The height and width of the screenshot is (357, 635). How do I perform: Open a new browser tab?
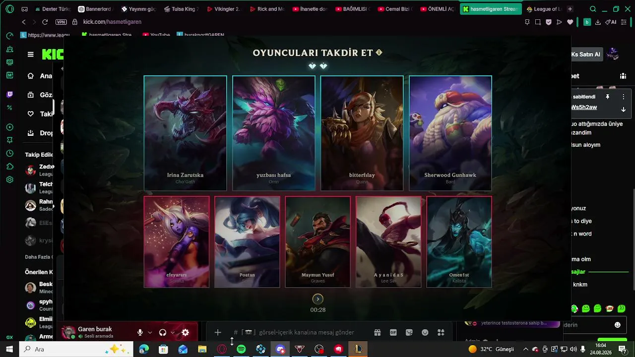(x=570, y=9)
